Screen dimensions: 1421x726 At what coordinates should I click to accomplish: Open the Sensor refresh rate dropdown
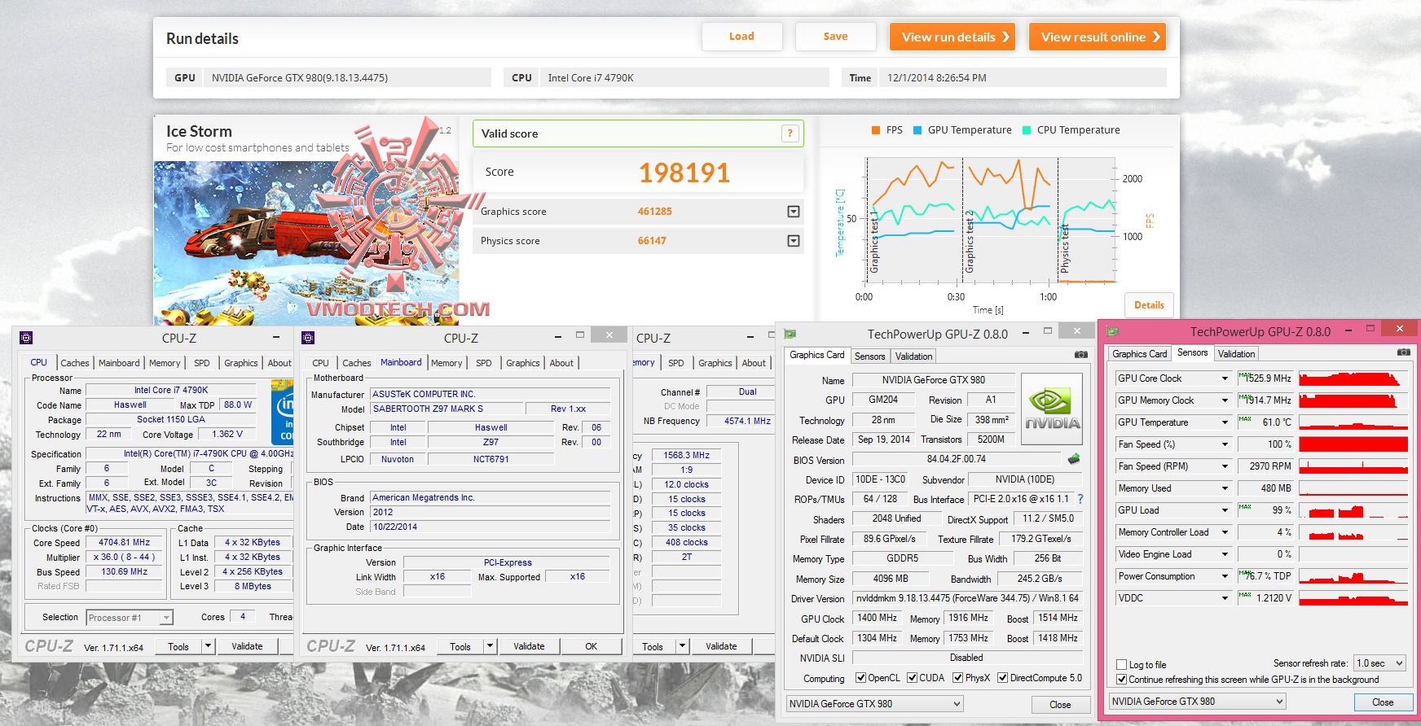(x=1379, y=663)
